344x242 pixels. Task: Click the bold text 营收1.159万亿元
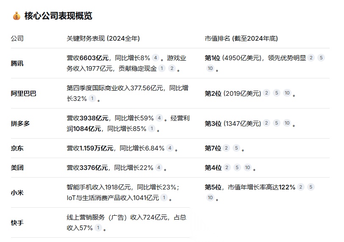(x=90, y=148)
